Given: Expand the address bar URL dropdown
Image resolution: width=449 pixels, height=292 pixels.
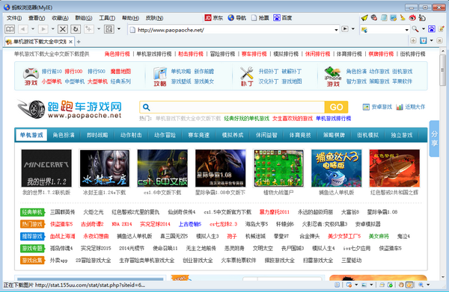Looking at the screenshot, I should tap(336, 30).
